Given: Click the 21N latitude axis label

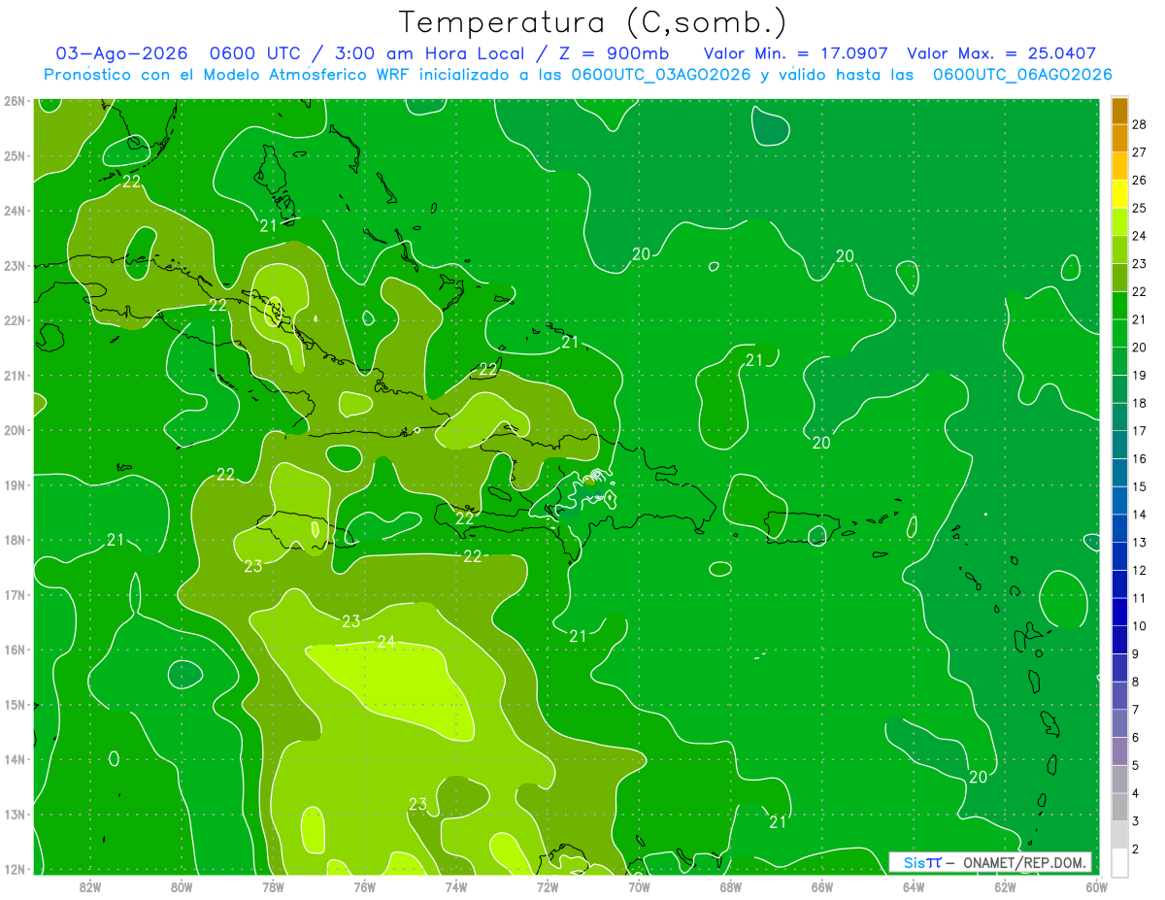Looking at the screenshot, I should point(14,375).
